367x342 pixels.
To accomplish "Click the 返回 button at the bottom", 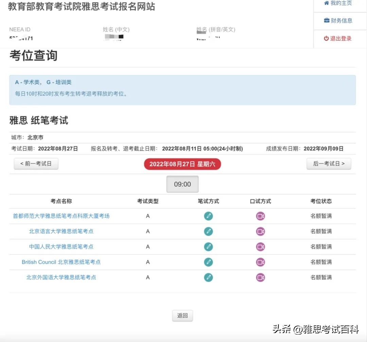I will [x=182, y=315].
